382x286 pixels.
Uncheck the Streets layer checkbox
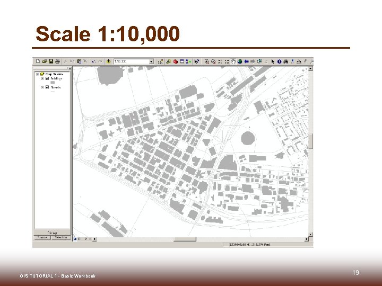pyautogui.click(x=47, y=87)
